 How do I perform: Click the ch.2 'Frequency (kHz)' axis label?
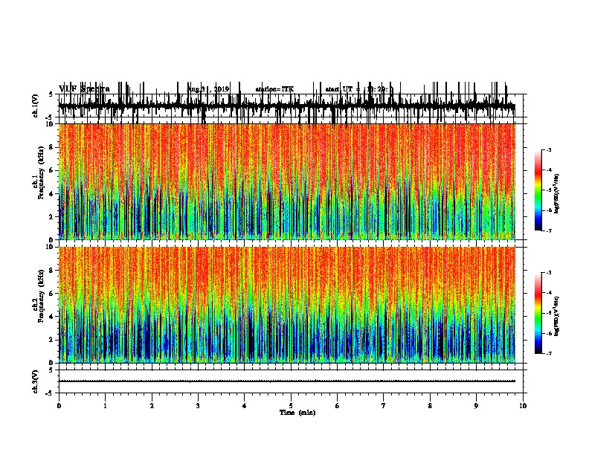40,296
